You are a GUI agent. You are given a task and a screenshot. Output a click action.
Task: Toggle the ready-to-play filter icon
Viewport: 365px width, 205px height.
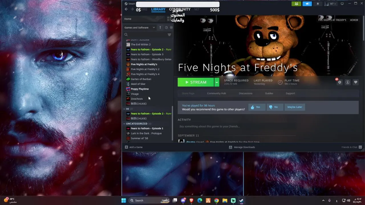[x=171, y=28]
